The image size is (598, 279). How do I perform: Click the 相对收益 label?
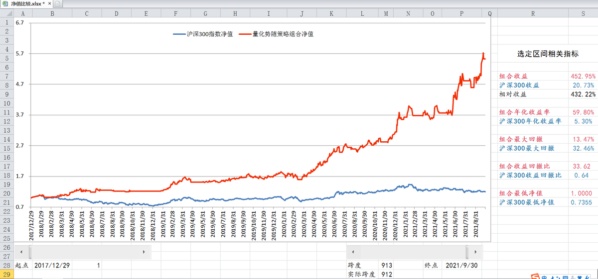pos(513,94)
